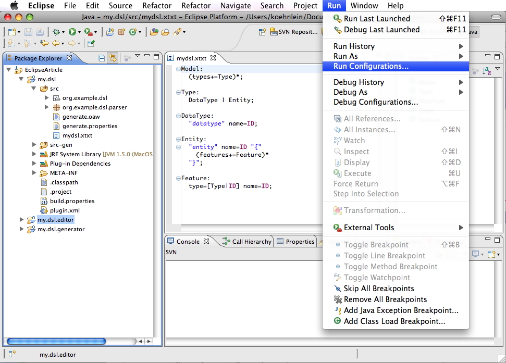506x363 pixels.
Task: Expand the my.dsl.editor project
Action: [21, 220]
